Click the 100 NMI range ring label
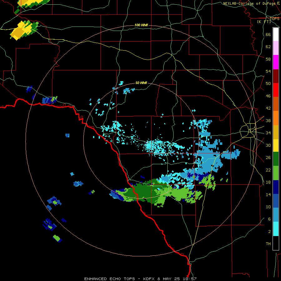 tap(141, 25)
